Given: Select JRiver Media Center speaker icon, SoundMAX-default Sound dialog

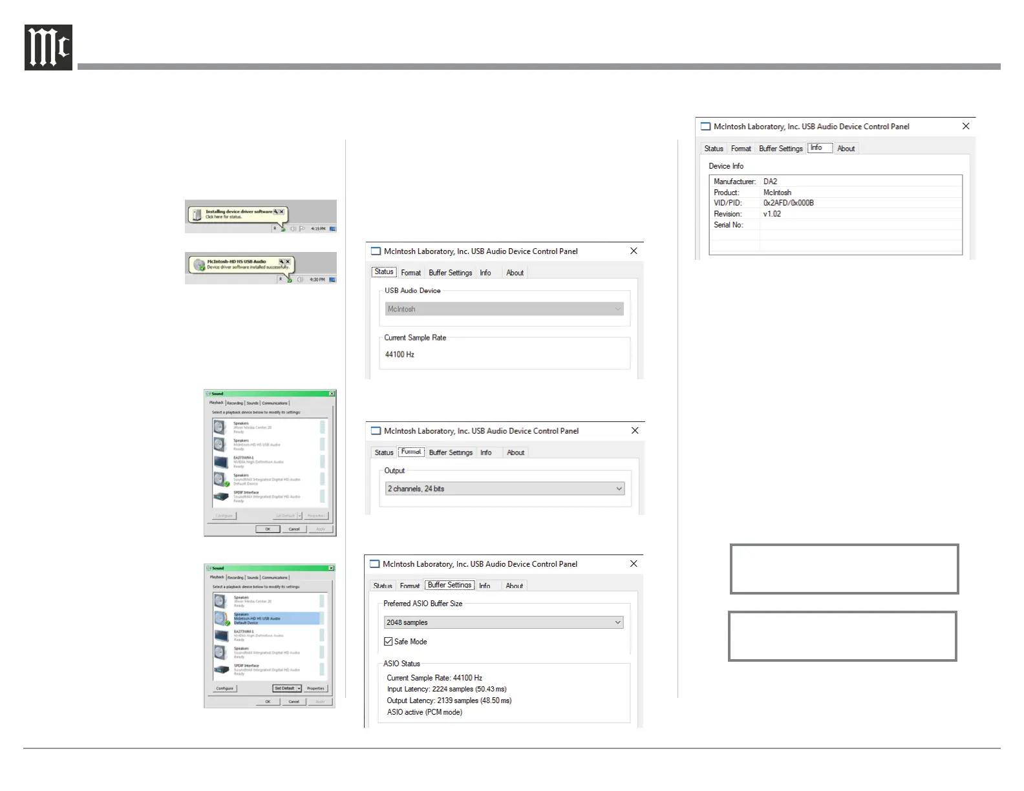Looking at the screenshot, I should pos(220,427).
